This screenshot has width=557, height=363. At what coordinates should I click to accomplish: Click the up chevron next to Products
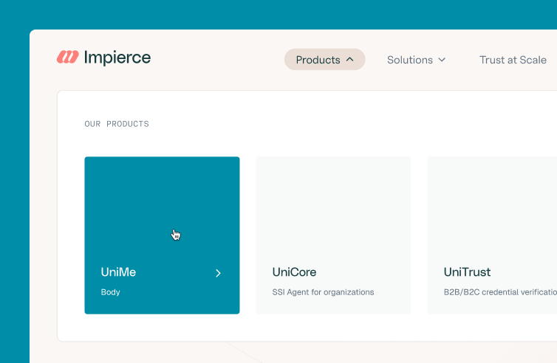pos(350,60)
